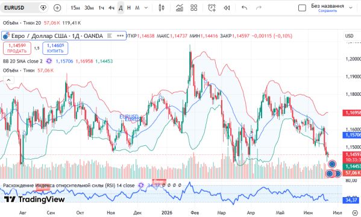
Task: Select the Д daily timeframe
Action: pos(121,8)
